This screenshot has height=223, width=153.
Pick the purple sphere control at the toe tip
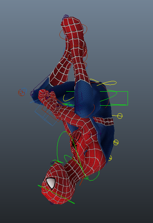click(x=66, y=16)
